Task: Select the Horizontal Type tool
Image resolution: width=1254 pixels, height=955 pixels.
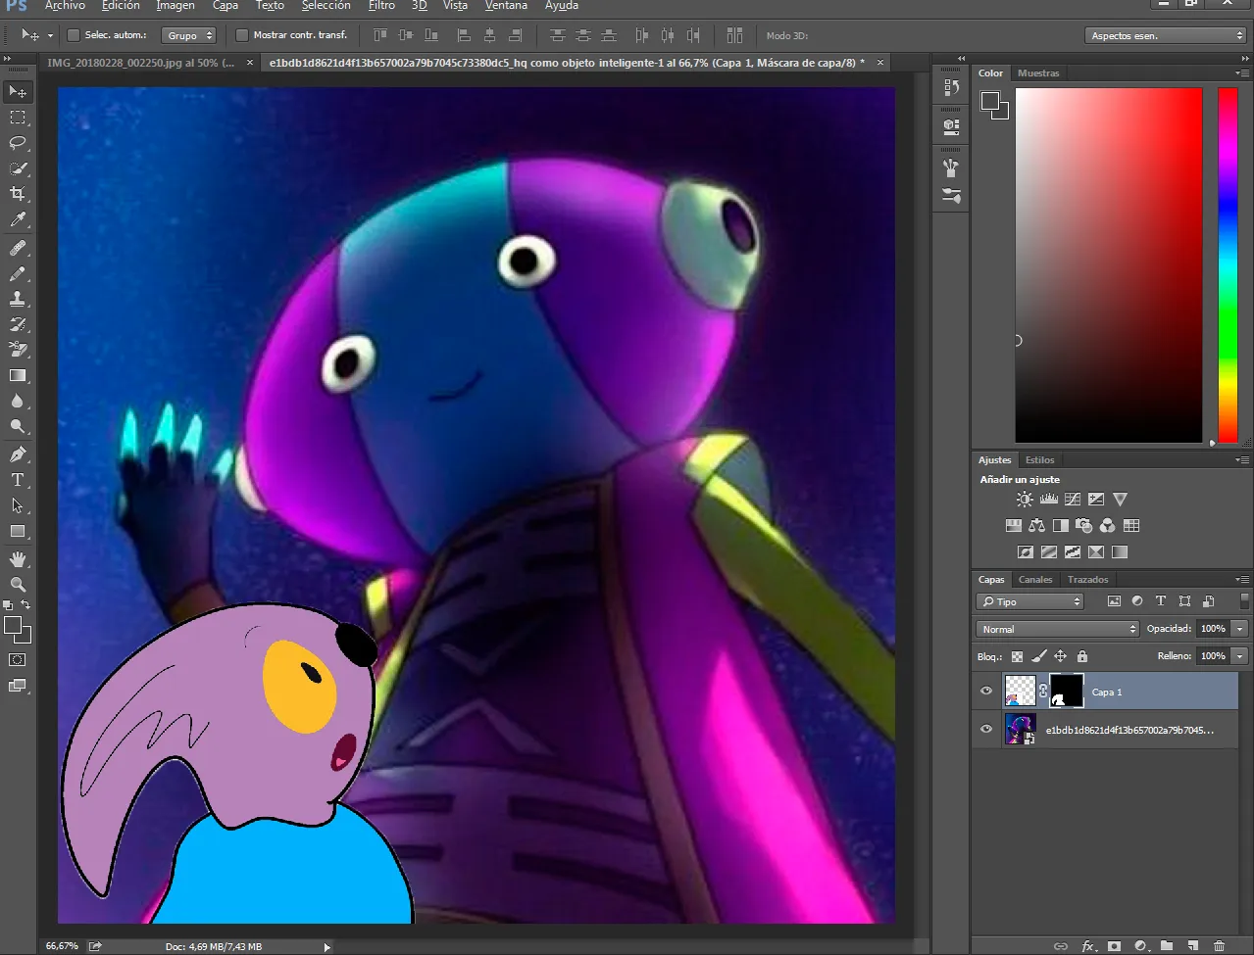Action: point(18,480)
